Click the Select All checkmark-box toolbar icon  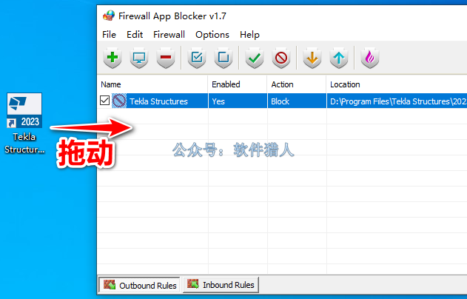(197, 58)
